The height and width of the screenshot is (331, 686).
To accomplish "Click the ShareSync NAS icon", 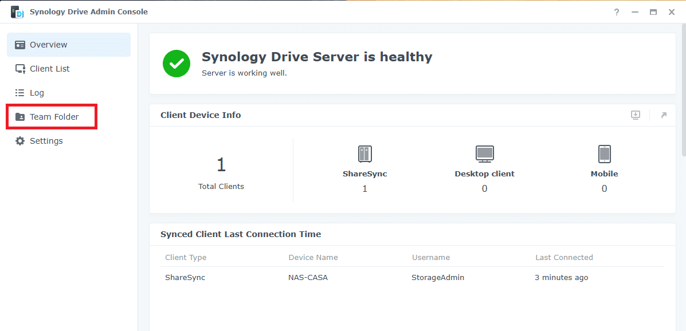I will (365, 154).
